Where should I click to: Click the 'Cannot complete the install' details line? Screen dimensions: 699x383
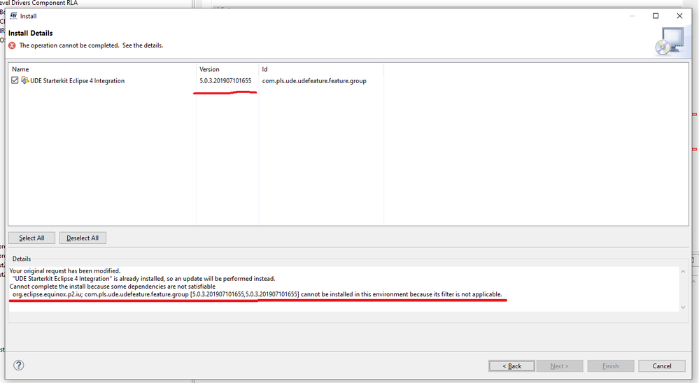point(113,287)
